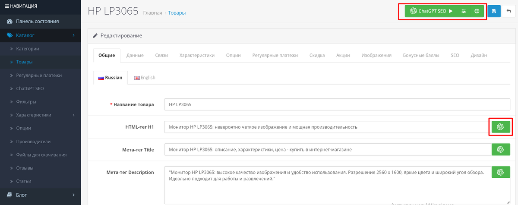This screenshot has width=518, height=205.
Task: Open Панель состояния in the sidebar
Action: pyautogui.click(x=37, y=21)
